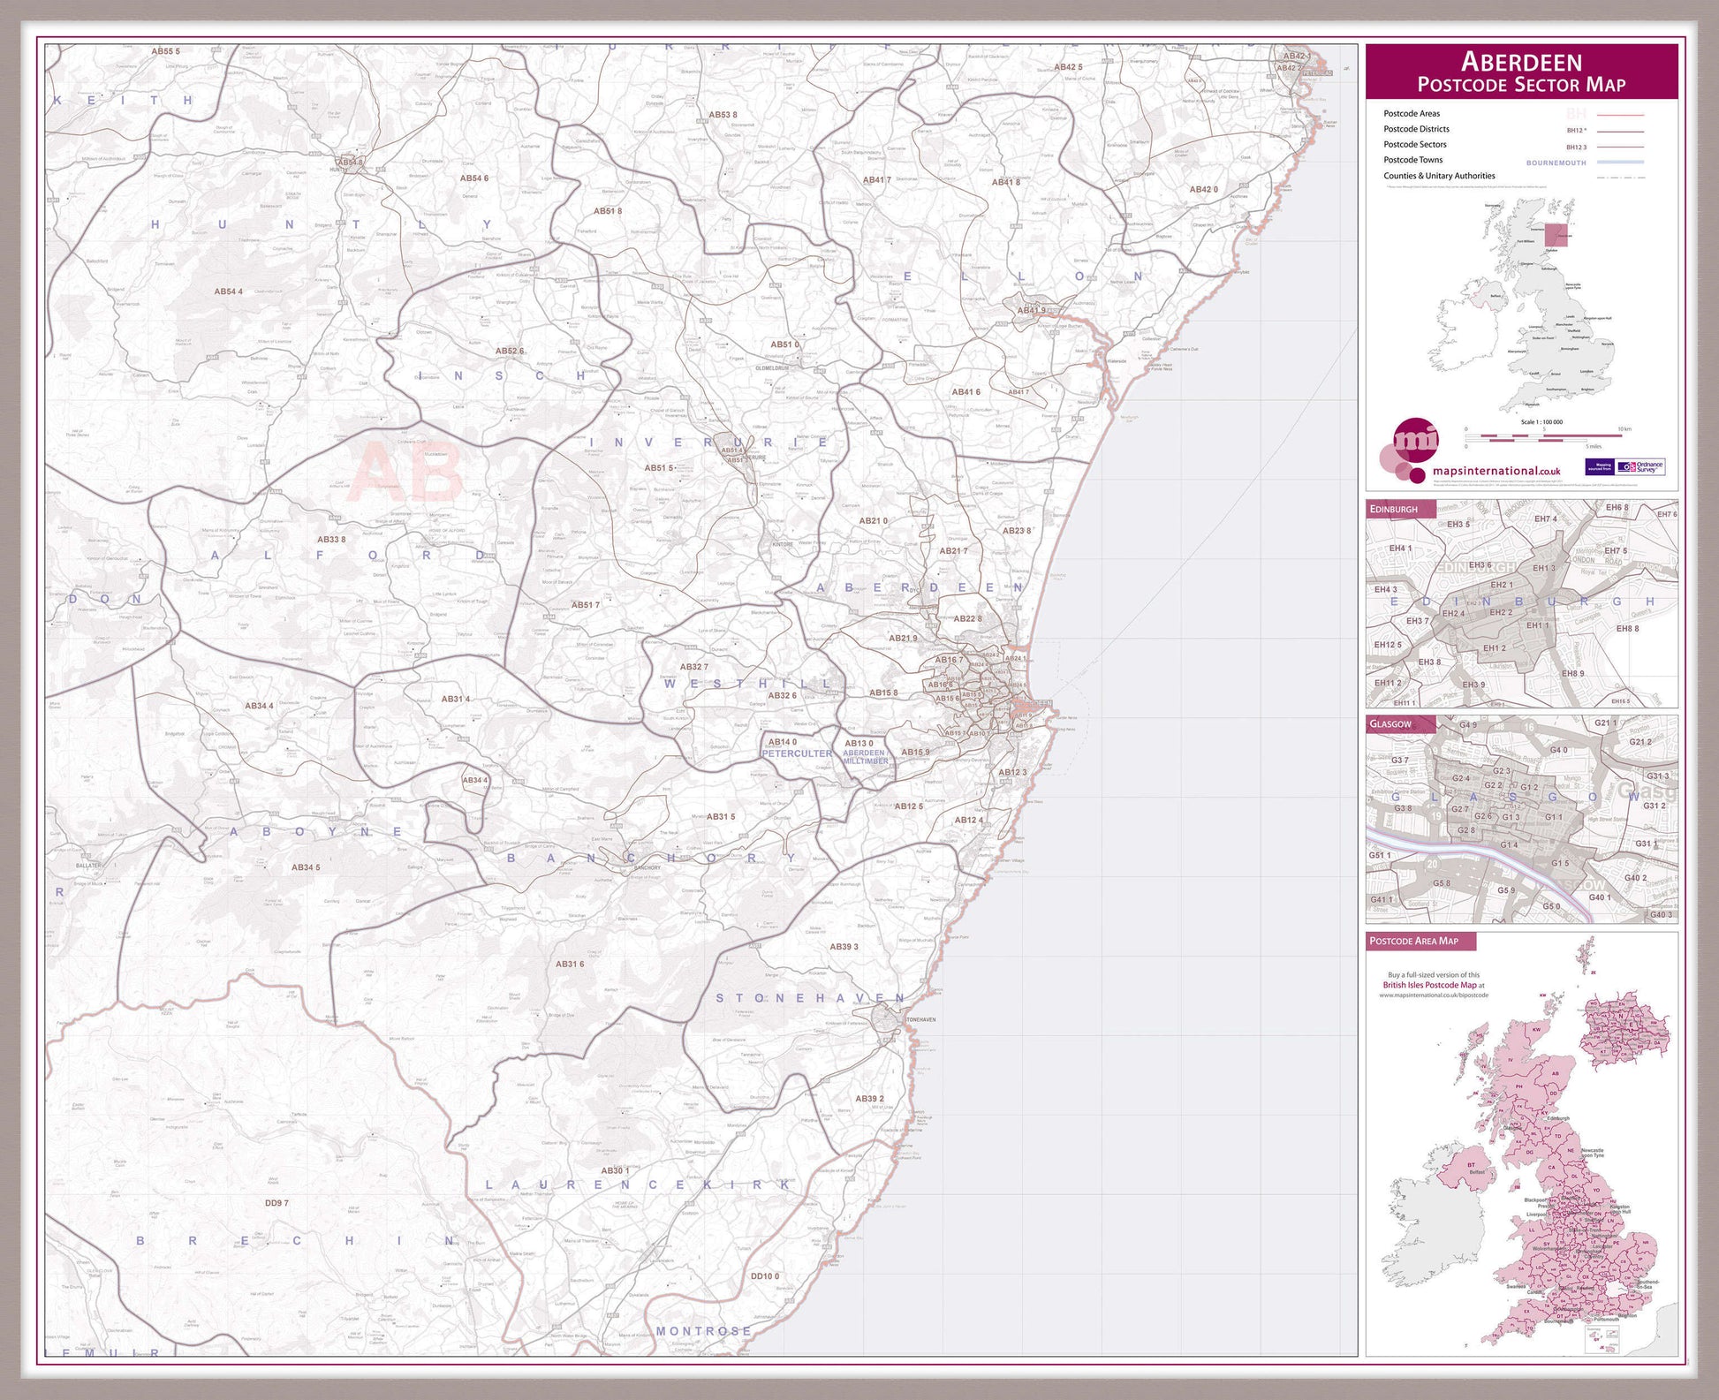Click G21 1 in the Glasgow inset
This screenshot has height=1400, width=1719.
1606,723
